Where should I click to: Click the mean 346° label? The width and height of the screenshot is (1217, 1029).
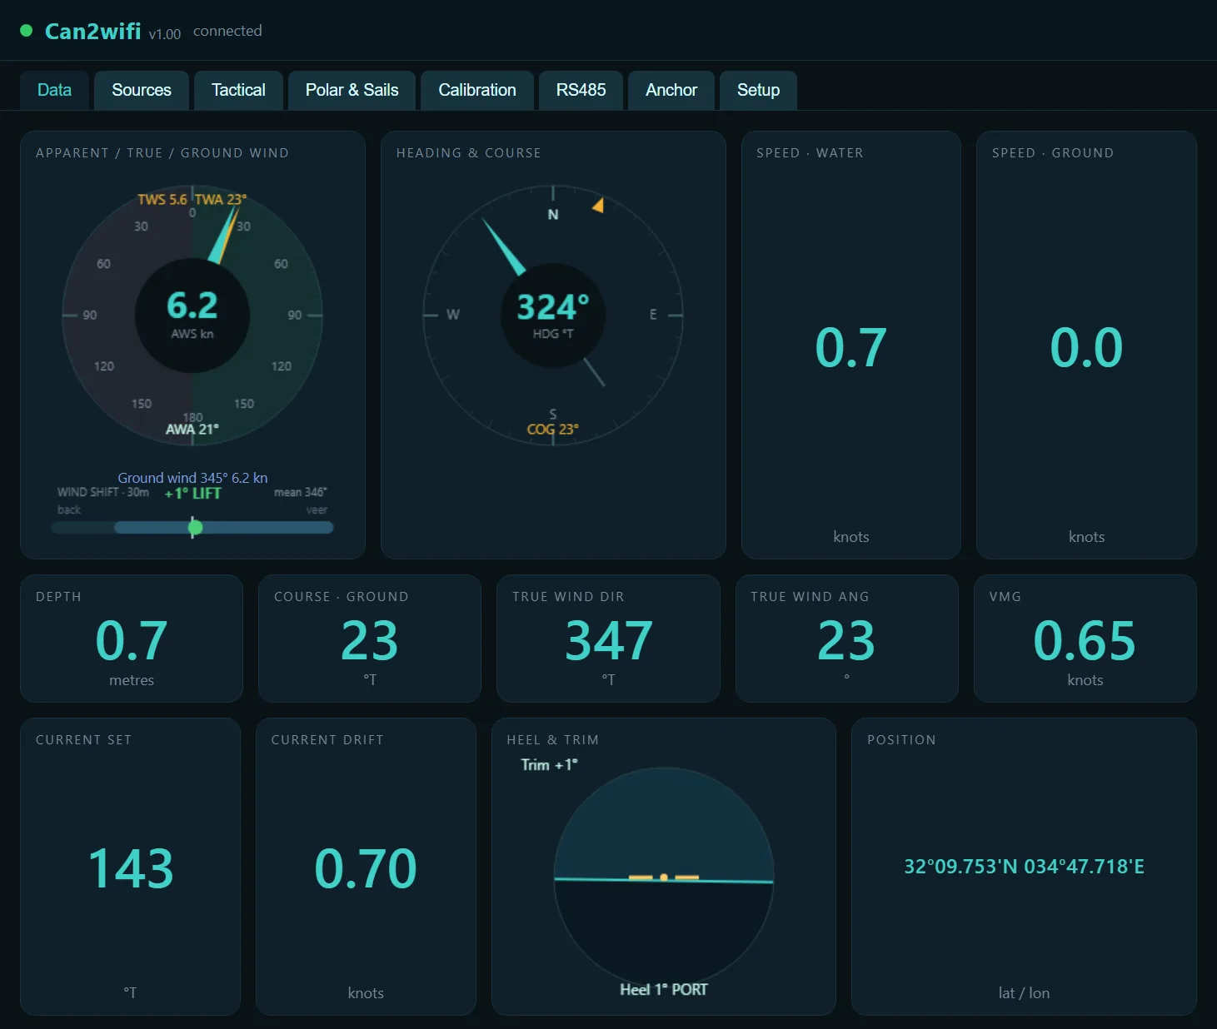tap(301, 492)
